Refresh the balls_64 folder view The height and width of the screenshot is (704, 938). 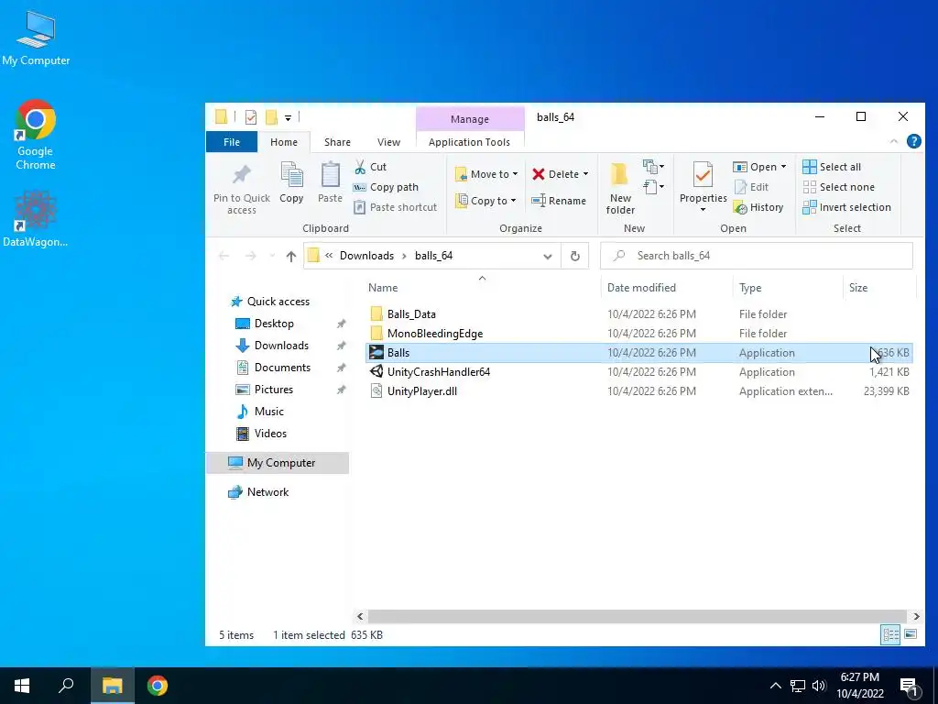point(575,256)
